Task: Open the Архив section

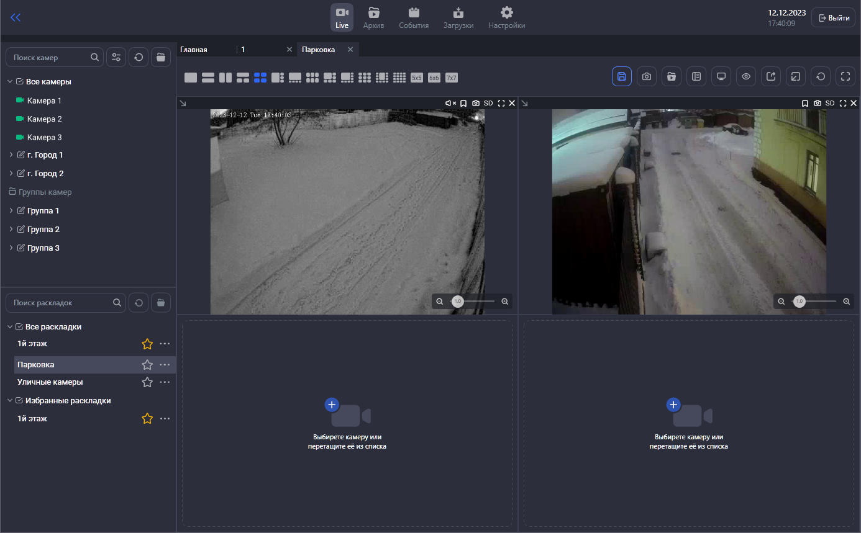Action: [374, 17]
